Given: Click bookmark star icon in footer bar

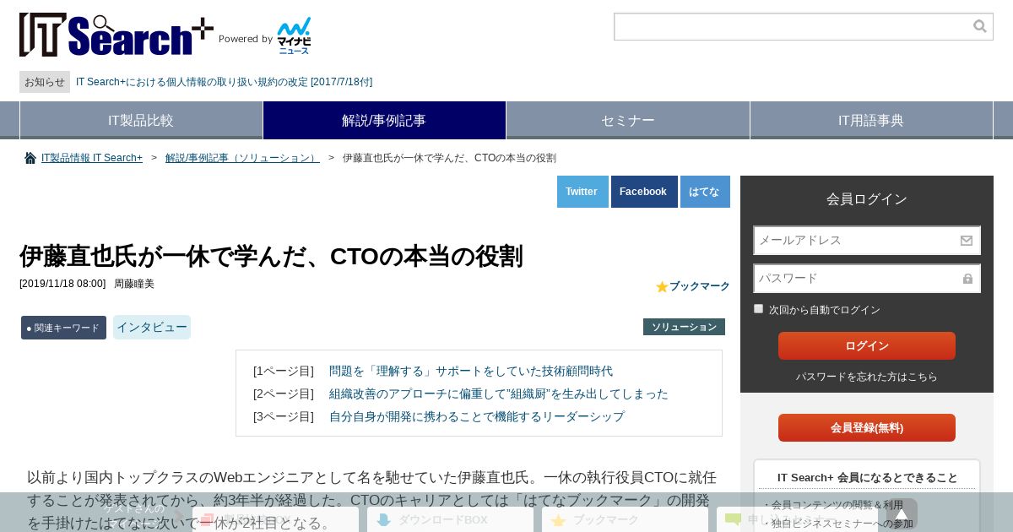Looking at the screenshot, I should (558, 521).
